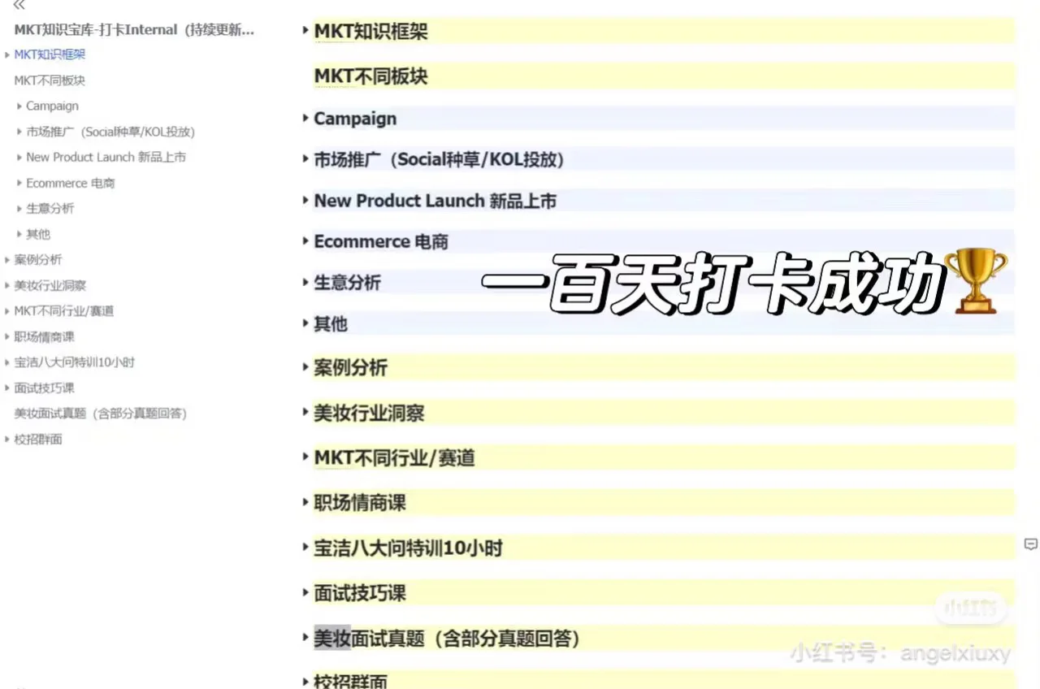Expand MKT不同行业/赛道 arrow in sidebar
The height and width of the screenshot is (689, 1040).
pyautogui.click(x=7, y=311)
